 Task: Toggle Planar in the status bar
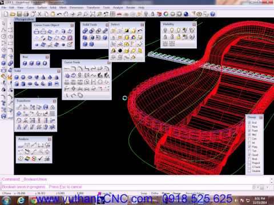tap(166, 193)
